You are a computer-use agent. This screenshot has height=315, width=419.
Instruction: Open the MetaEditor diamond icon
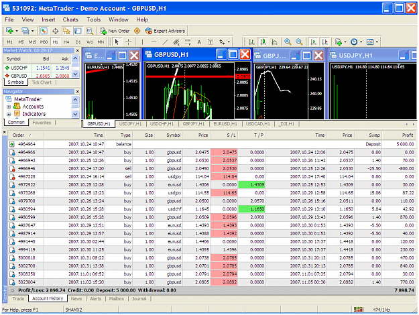click(x=137, y=31)
